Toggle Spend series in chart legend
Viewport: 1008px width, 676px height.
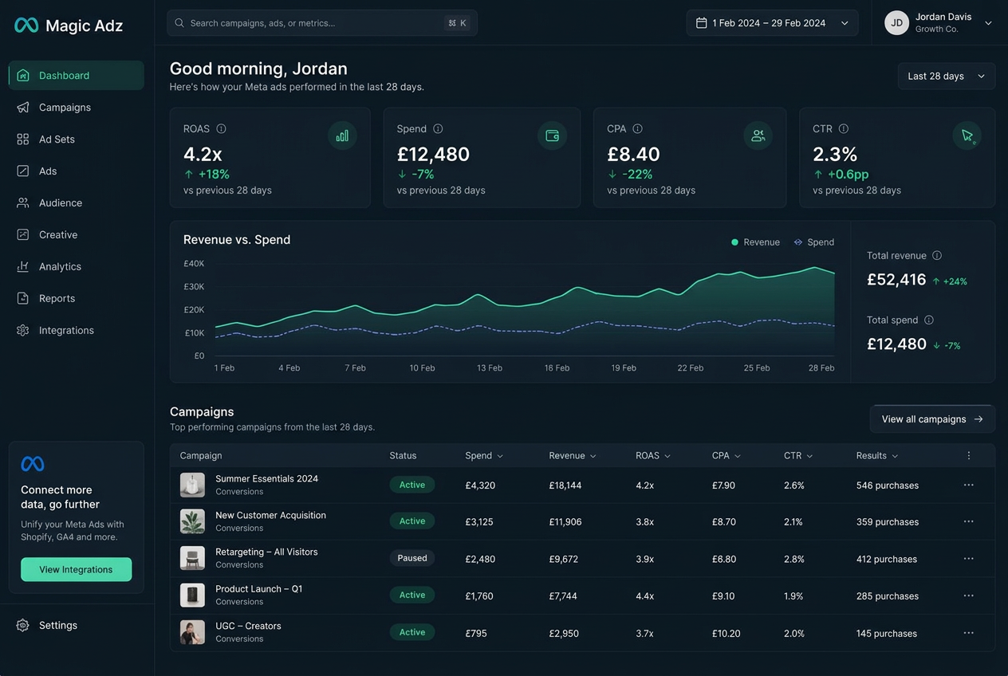tap(813, 242)
